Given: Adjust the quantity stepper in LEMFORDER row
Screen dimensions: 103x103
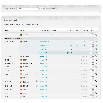Looking at the screenshot, I should pyautogui.click(x=93, y=67).
